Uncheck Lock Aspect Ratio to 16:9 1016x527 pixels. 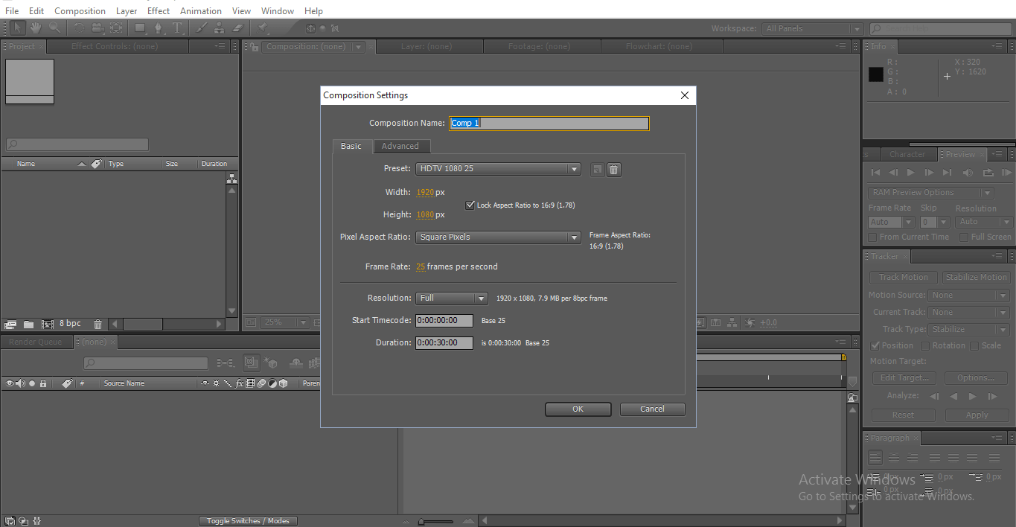click(x=469, y=205)
